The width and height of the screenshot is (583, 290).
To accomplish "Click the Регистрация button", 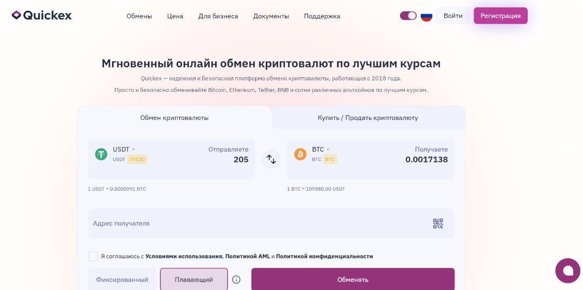I will 501,16.
